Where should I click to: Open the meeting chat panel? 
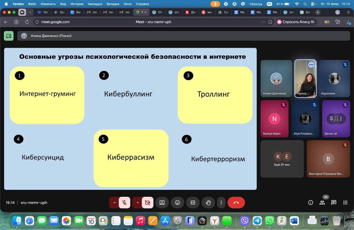pyautogui.click(x=334, y=203)
